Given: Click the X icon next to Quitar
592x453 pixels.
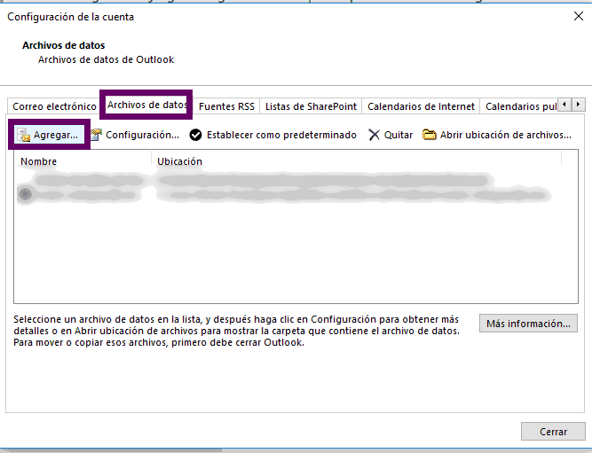Looking at the screenshot, I should point(374,135).
